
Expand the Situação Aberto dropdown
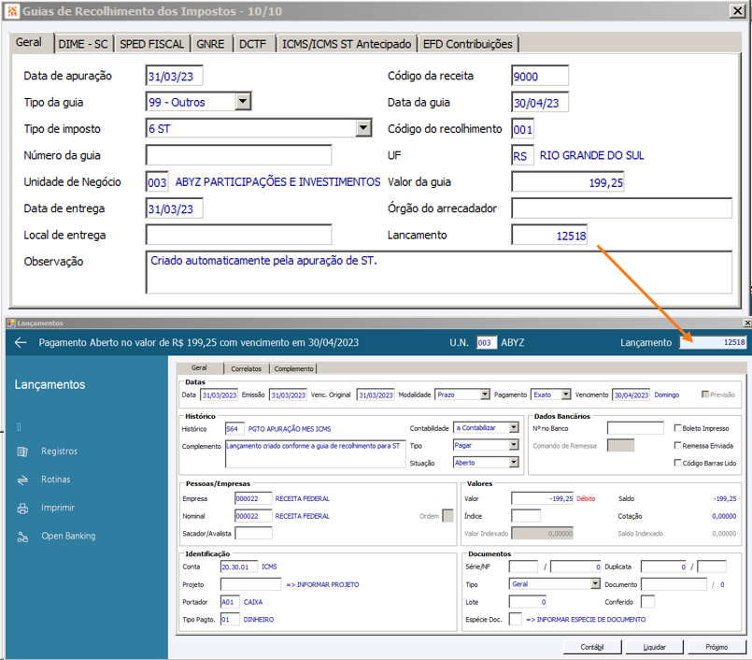click(514, 462)
